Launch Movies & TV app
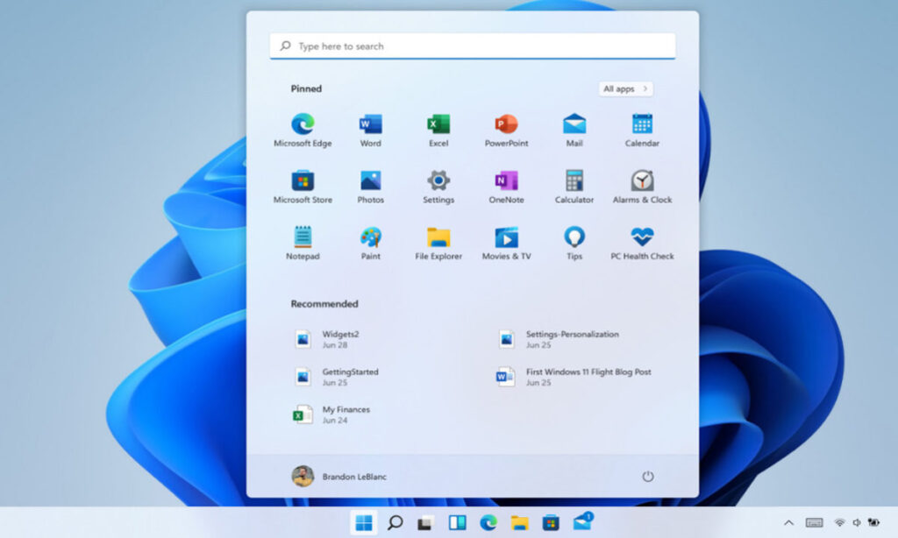The image size is (898, 538). tap(506, 237)
